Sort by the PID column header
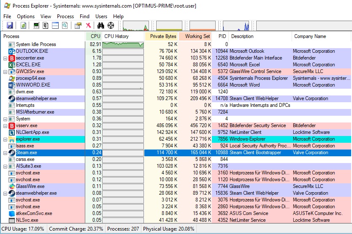 click(x=220, y=36)
